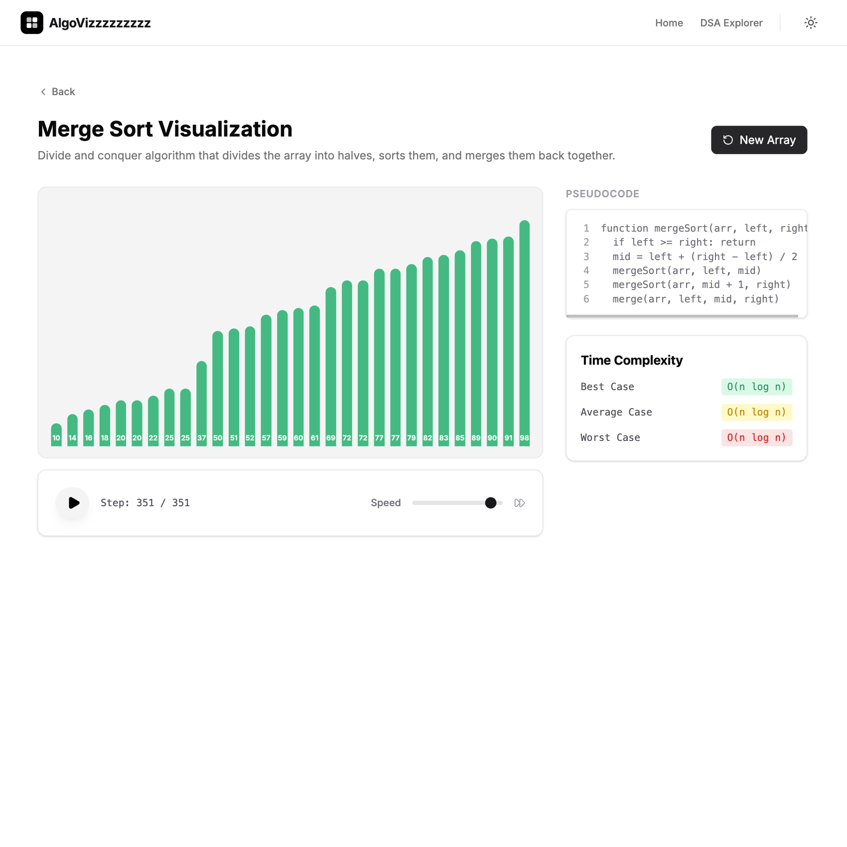Click the Speed slider handle
The image size is (847, 847).
[491, 503]
